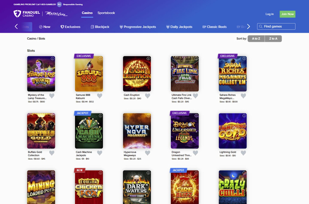This screenshot has width=309, height=204.
Task: Favorite Hypernova Megaways
Action: tap(148, 153)
